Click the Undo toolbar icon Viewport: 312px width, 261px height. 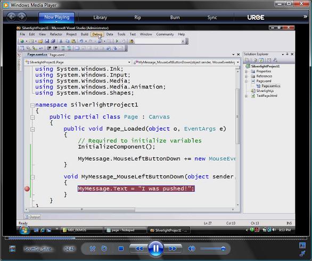81,41
